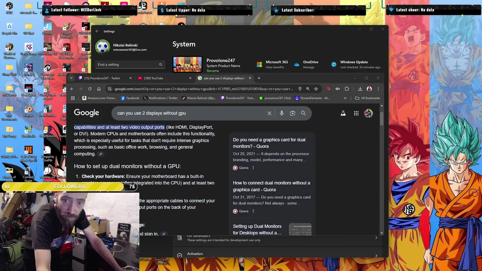Open "Do you need a graphics card" Quora result
The height and width of the screenshot is (271, 482).
(x=269, y=143)
